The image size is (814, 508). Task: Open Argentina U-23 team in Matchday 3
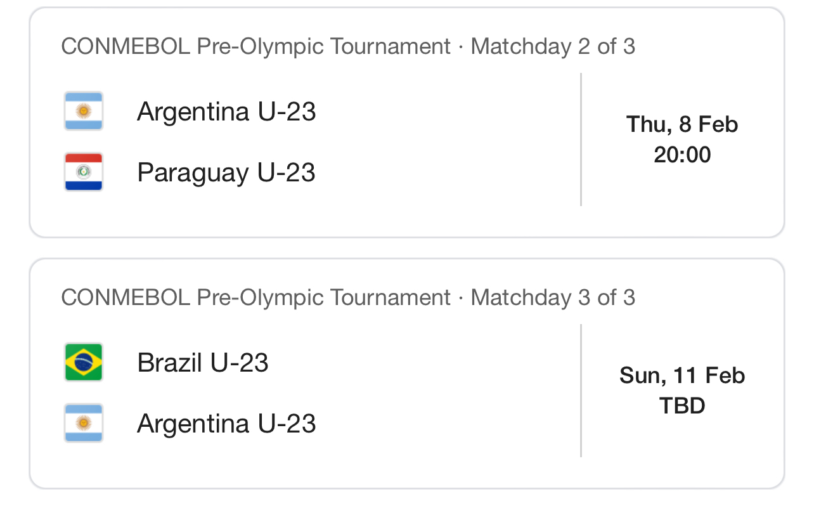226,423
